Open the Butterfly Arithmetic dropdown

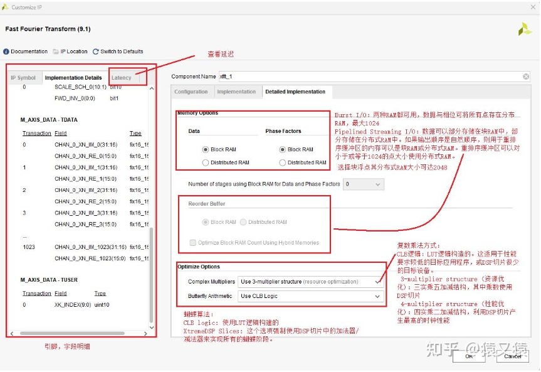[x=377, y=296]
